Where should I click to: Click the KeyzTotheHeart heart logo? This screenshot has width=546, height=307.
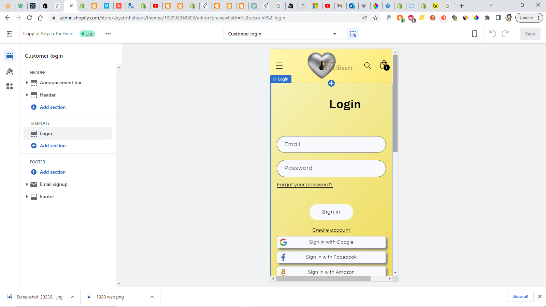pyautogui.click(x=330, y=65)
